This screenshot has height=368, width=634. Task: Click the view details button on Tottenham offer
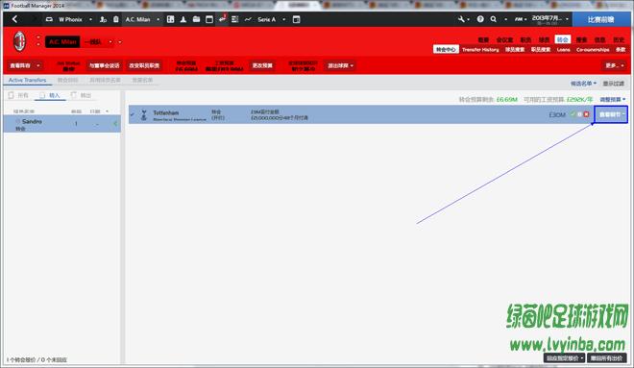point(611,115)
